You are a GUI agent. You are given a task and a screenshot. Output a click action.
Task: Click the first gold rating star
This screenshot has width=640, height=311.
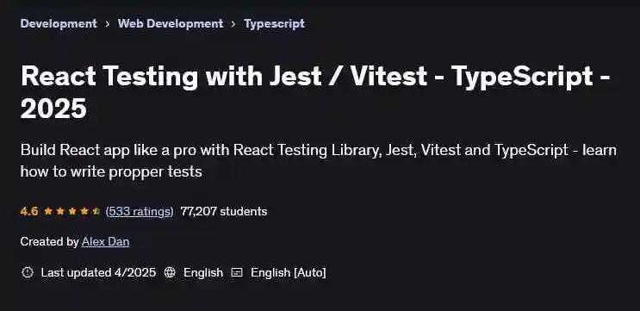(48, 211)
